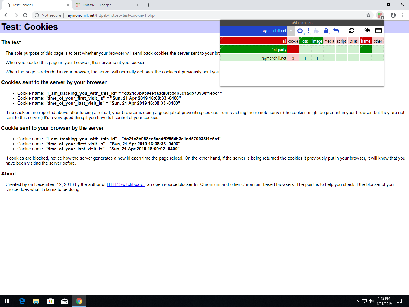409x307 pixels.
Task: Open the uMatrix logger via the list icon
Action: pos(378,30)
